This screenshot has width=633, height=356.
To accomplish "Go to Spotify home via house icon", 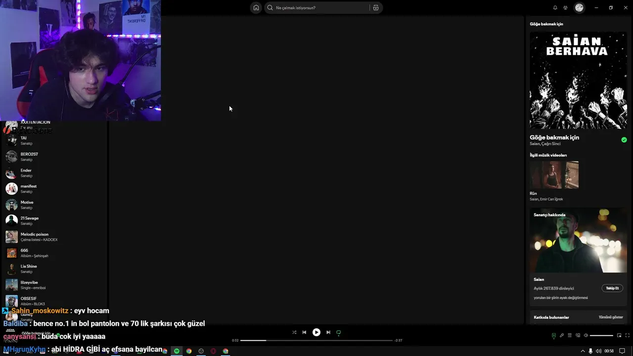I will pos(256,8).
